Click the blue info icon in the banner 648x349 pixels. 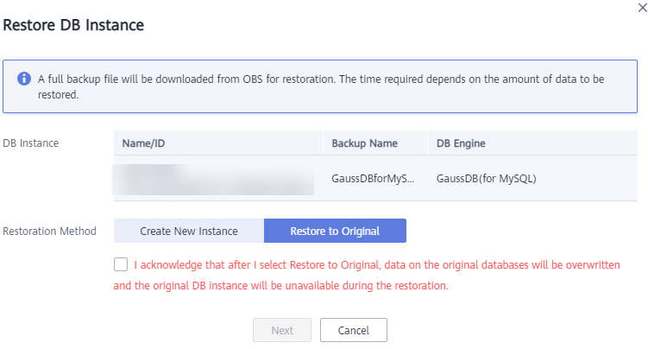pyautogui.click(x=24, y=79)
